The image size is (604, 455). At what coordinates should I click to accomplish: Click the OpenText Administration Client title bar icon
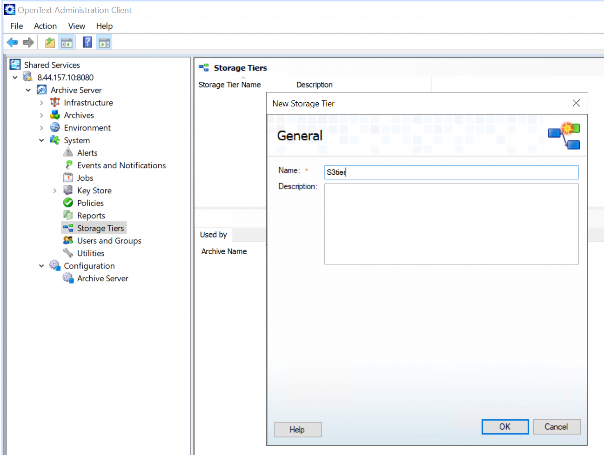(x=10, y=9)
